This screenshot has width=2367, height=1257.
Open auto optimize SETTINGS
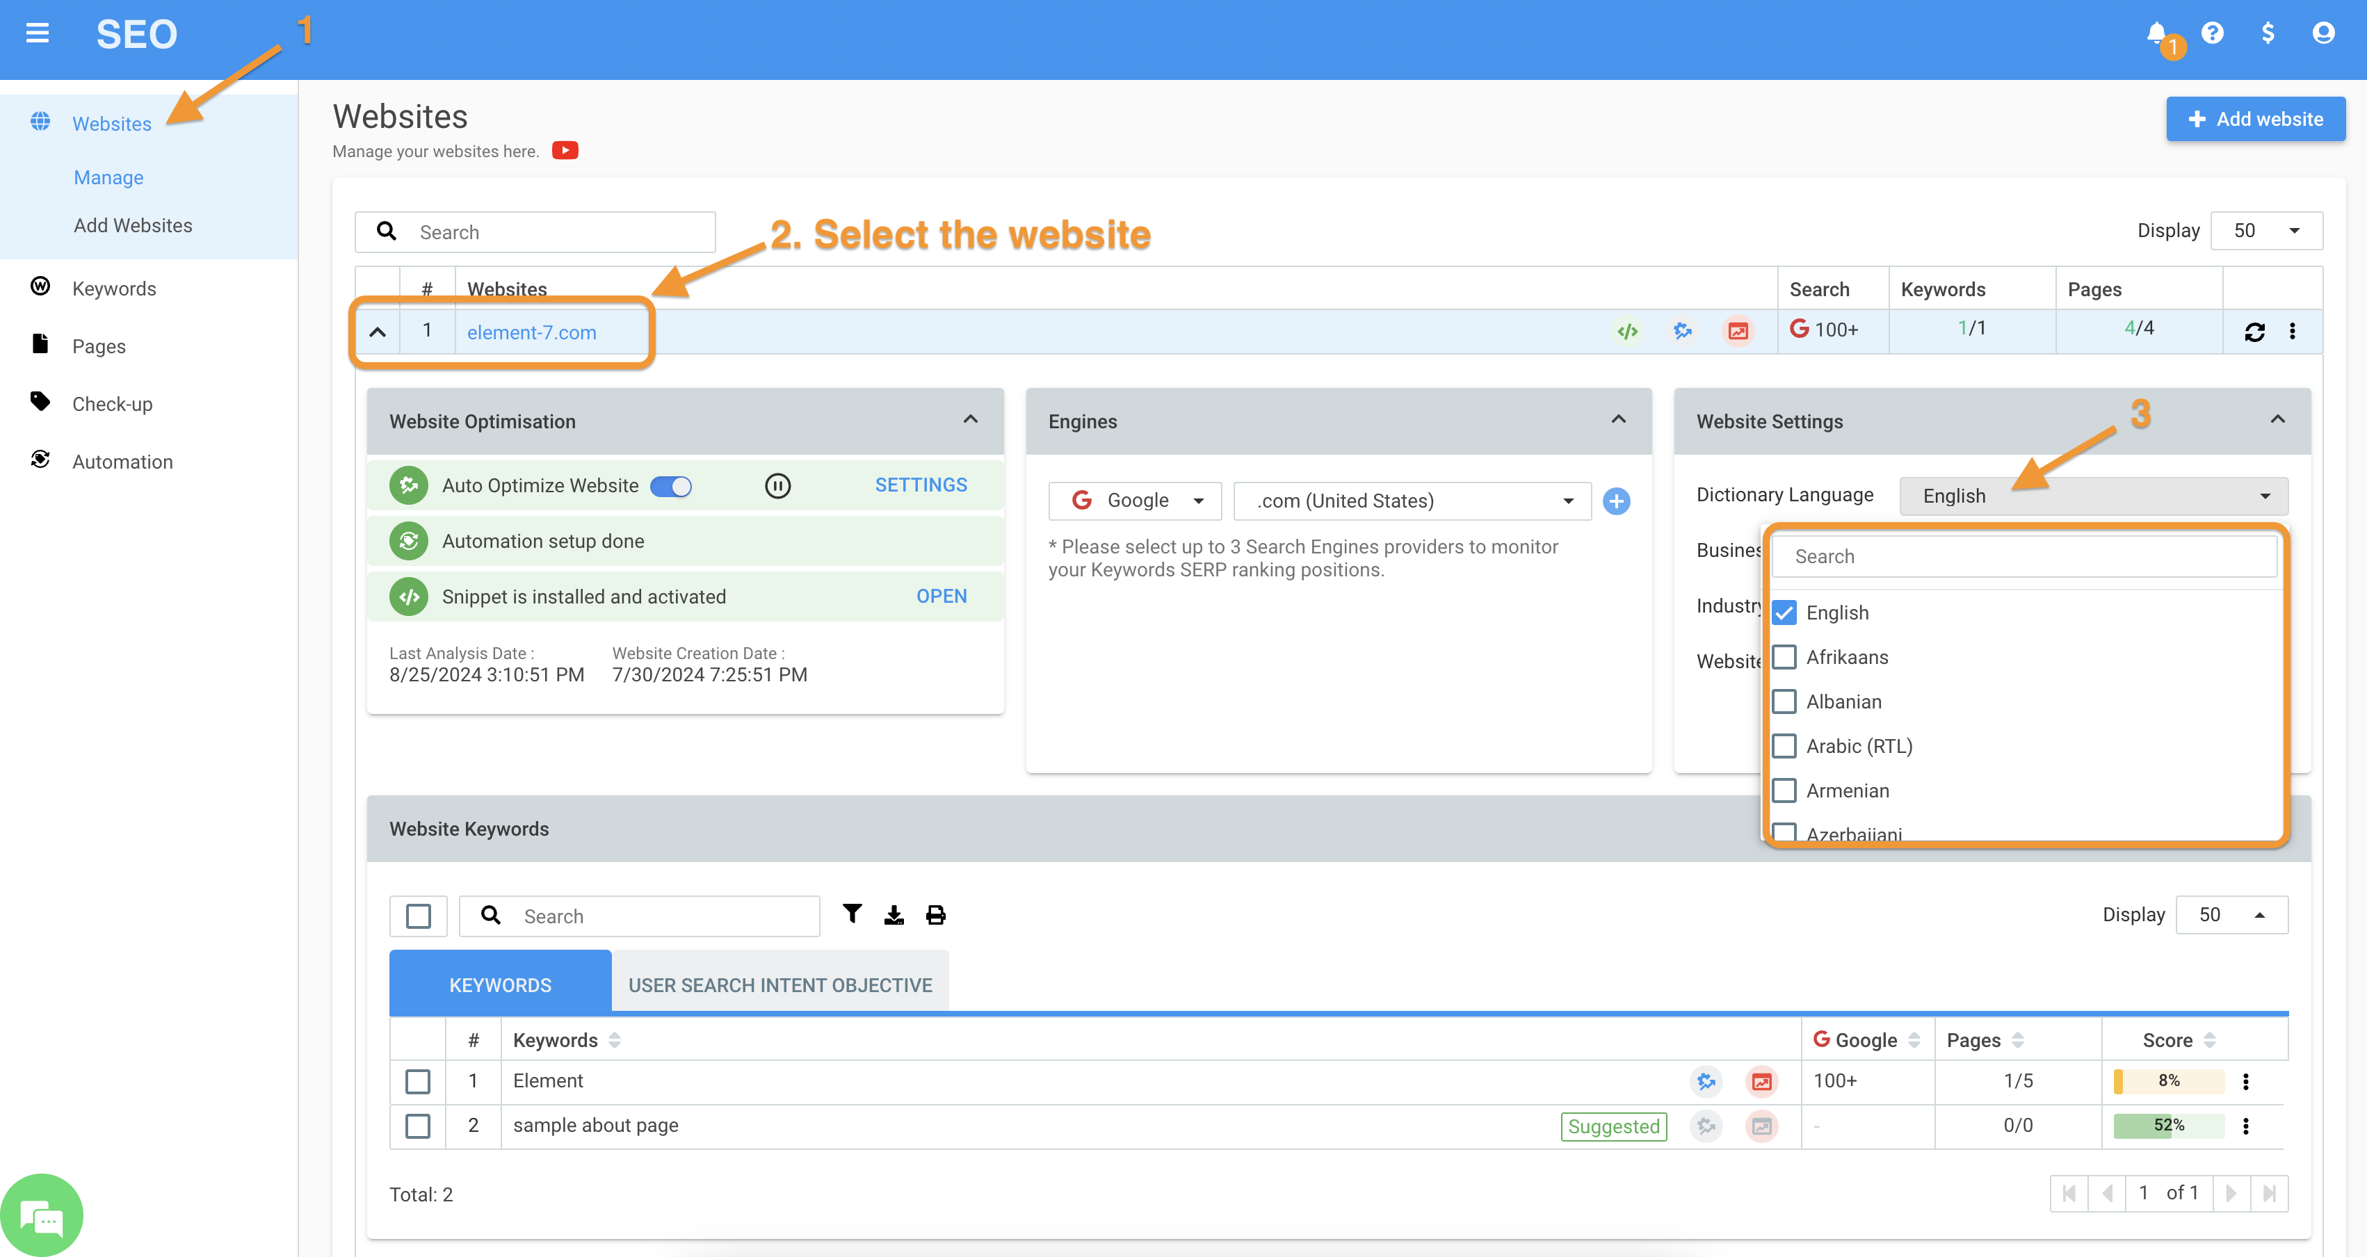click(921, 485)
